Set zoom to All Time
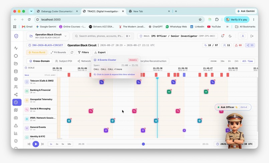 [247, 61]
